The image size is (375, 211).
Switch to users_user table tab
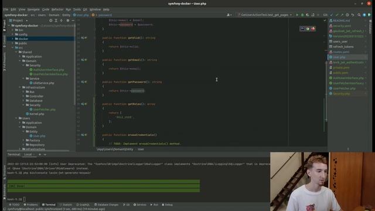pyautogui.click(x=340, y=42)
